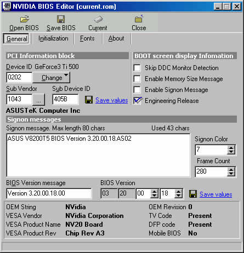Open the About tab
Viewport: 244px width, 253px height.
point(116,38)
